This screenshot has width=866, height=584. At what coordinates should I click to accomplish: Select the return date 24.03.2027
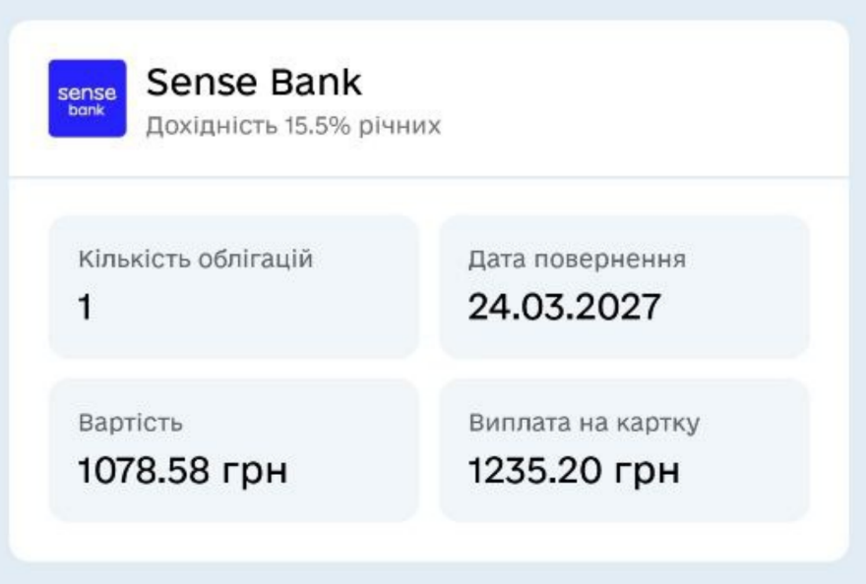point(563,309)
